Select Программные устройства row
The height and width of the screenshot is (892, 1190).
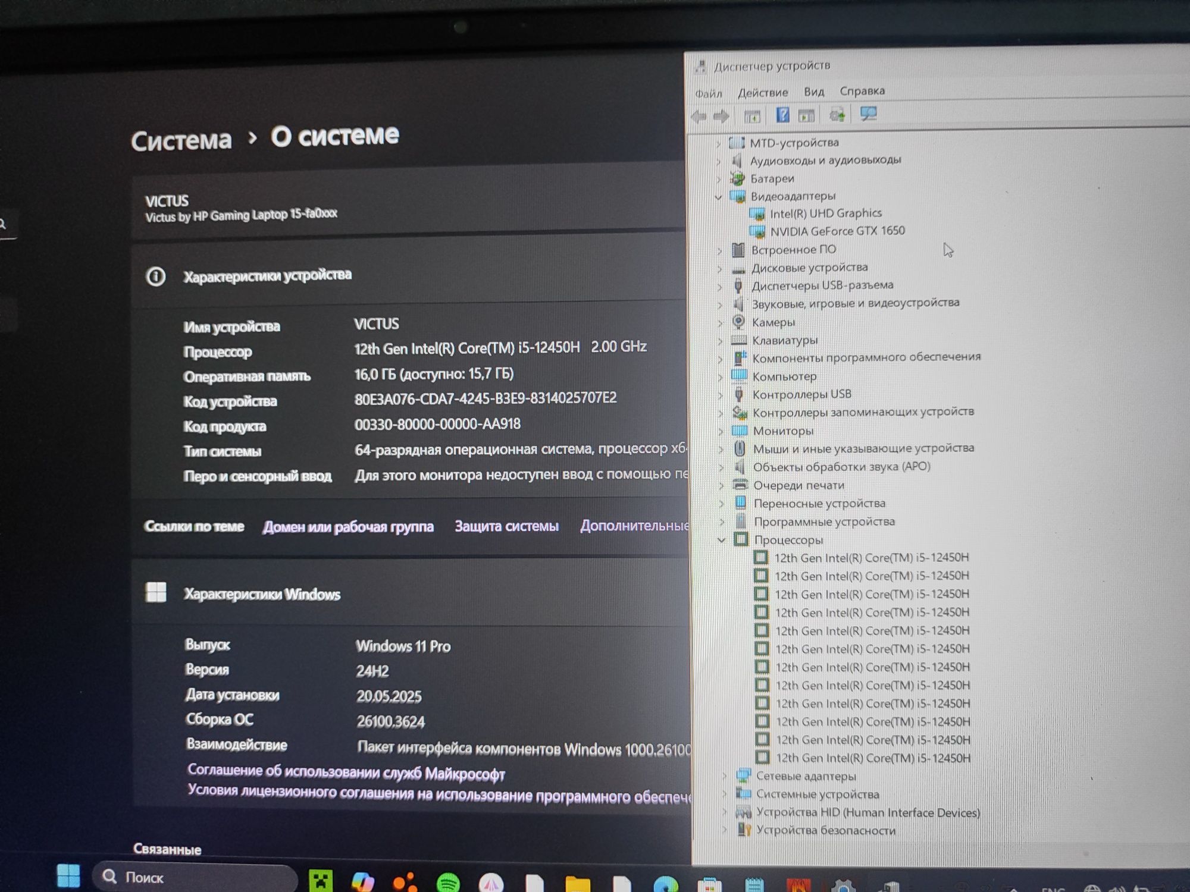click(824, 522)
